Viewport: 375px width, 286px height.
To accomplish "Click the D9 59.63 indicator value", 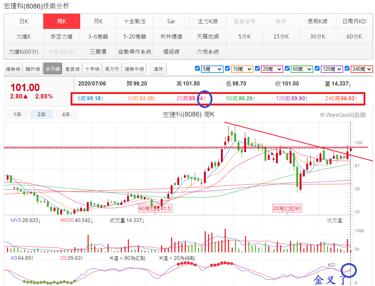I will (x=72, y=258).
